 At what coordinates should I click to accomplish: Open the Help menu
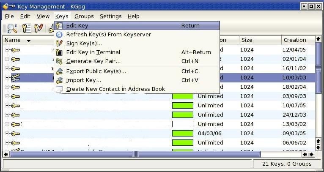(133, 16)
